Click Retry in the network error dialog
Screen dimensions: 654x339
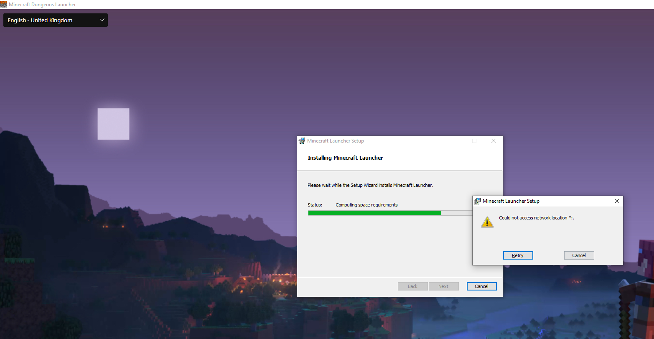tap(518, 255)
